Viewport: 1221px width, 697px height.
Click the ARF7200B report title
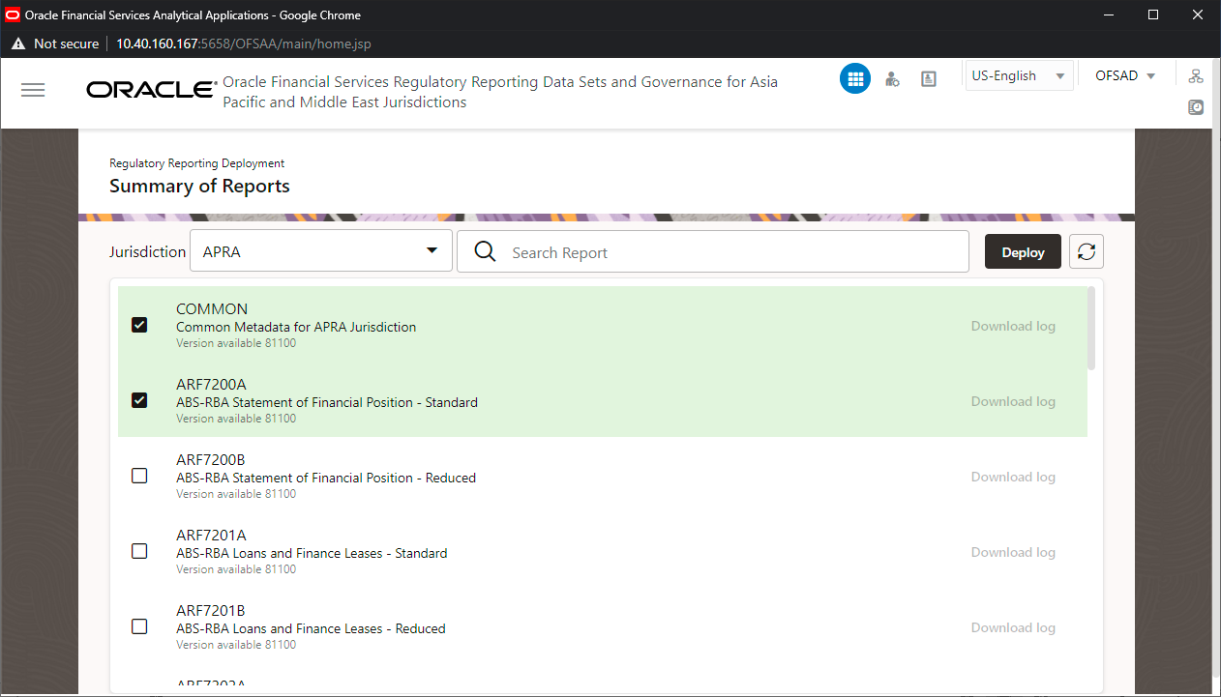point(211,460)
